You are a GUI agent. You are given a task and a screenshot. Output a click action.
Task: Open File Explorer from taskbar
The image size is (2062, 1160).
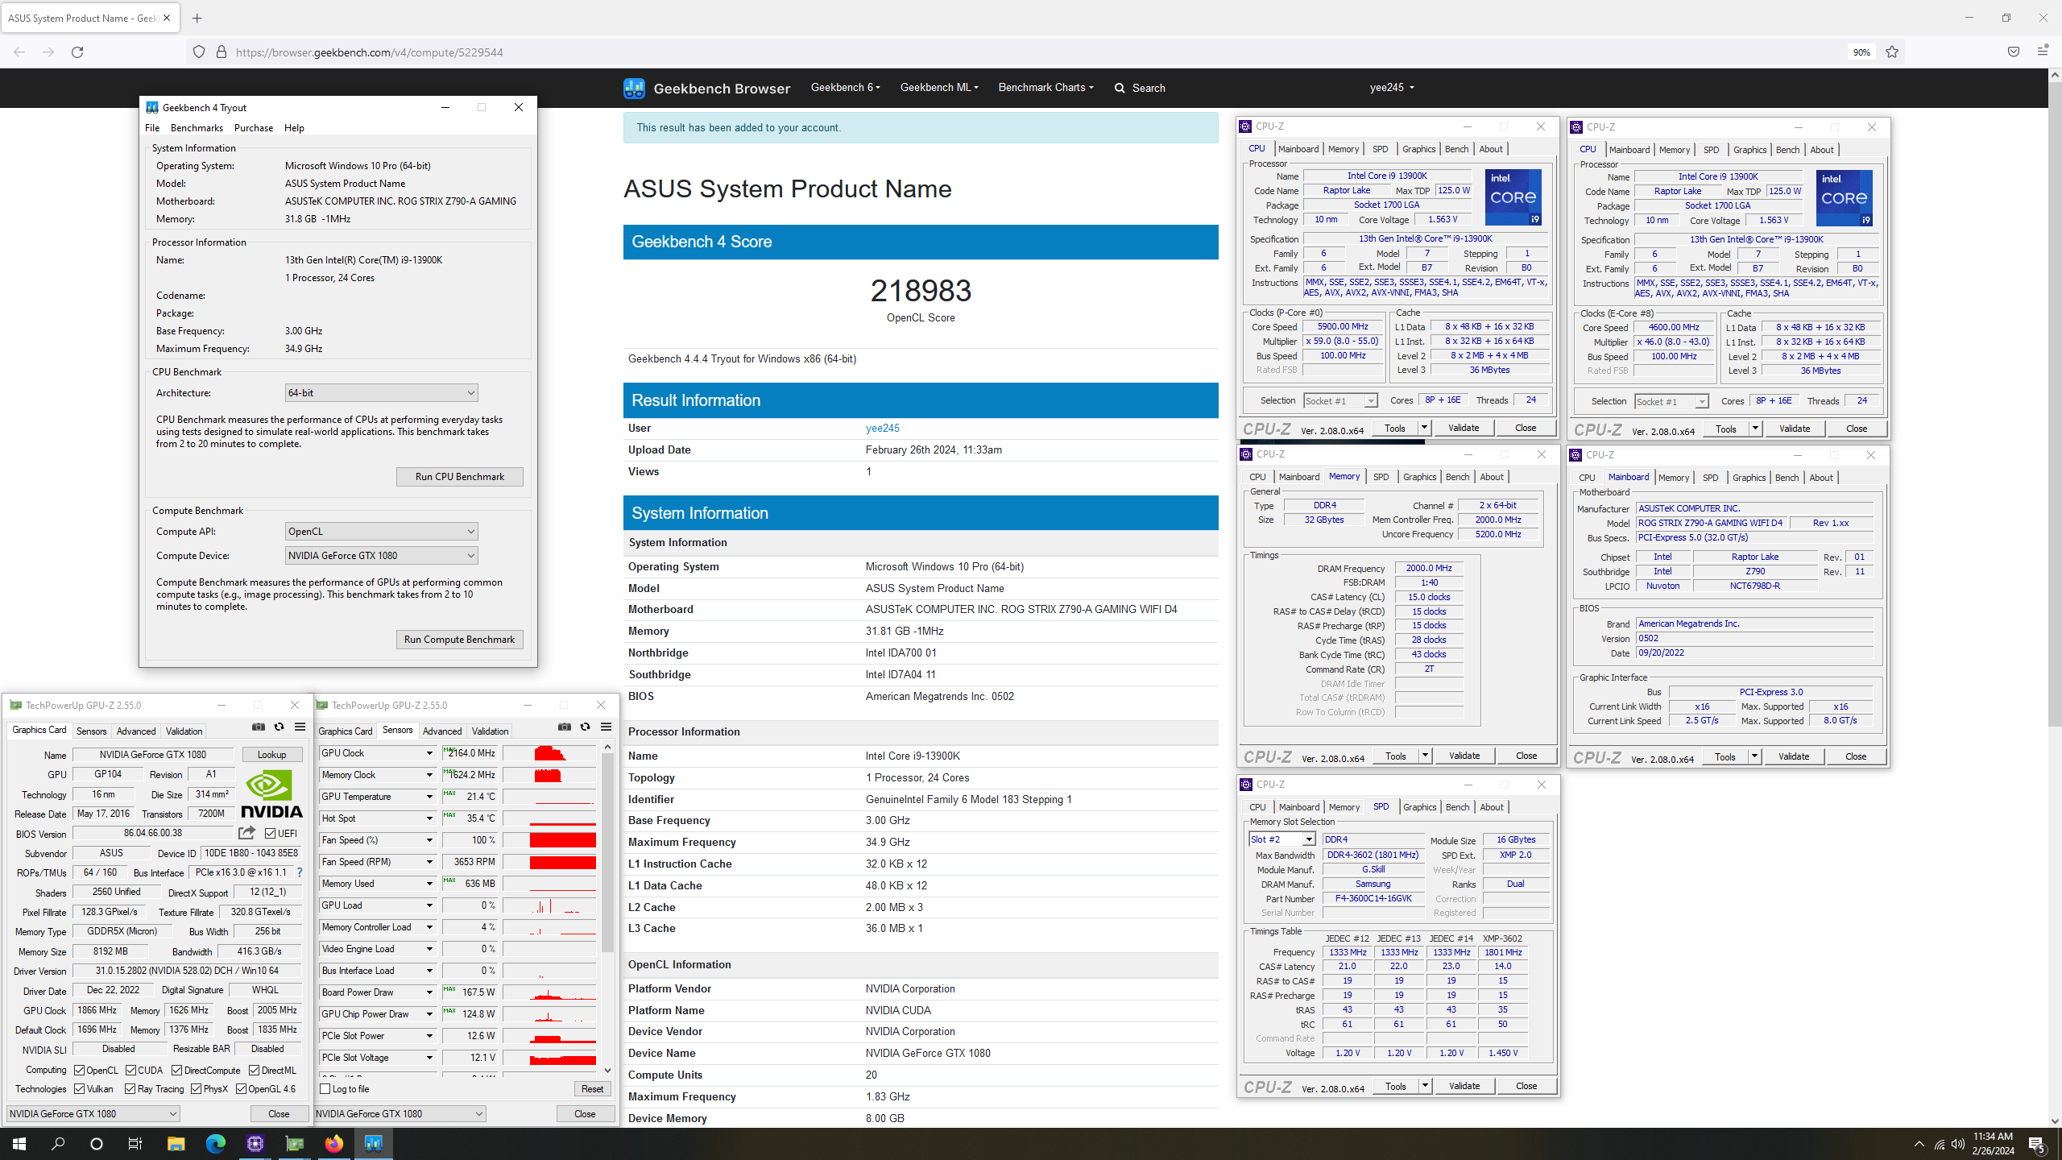pyautogui.click(x=176, y=1144)
